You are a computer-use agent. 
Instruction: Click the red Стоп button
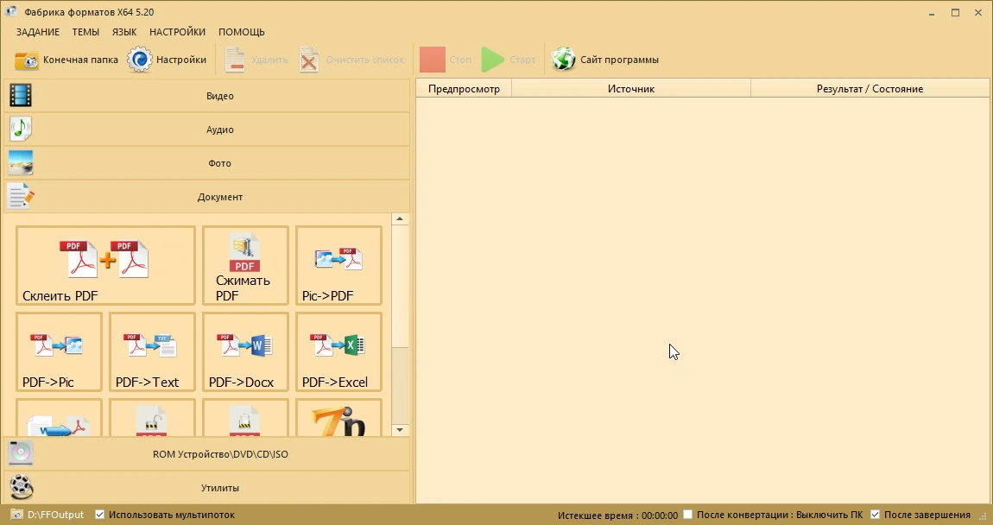(x=446, y=60)
